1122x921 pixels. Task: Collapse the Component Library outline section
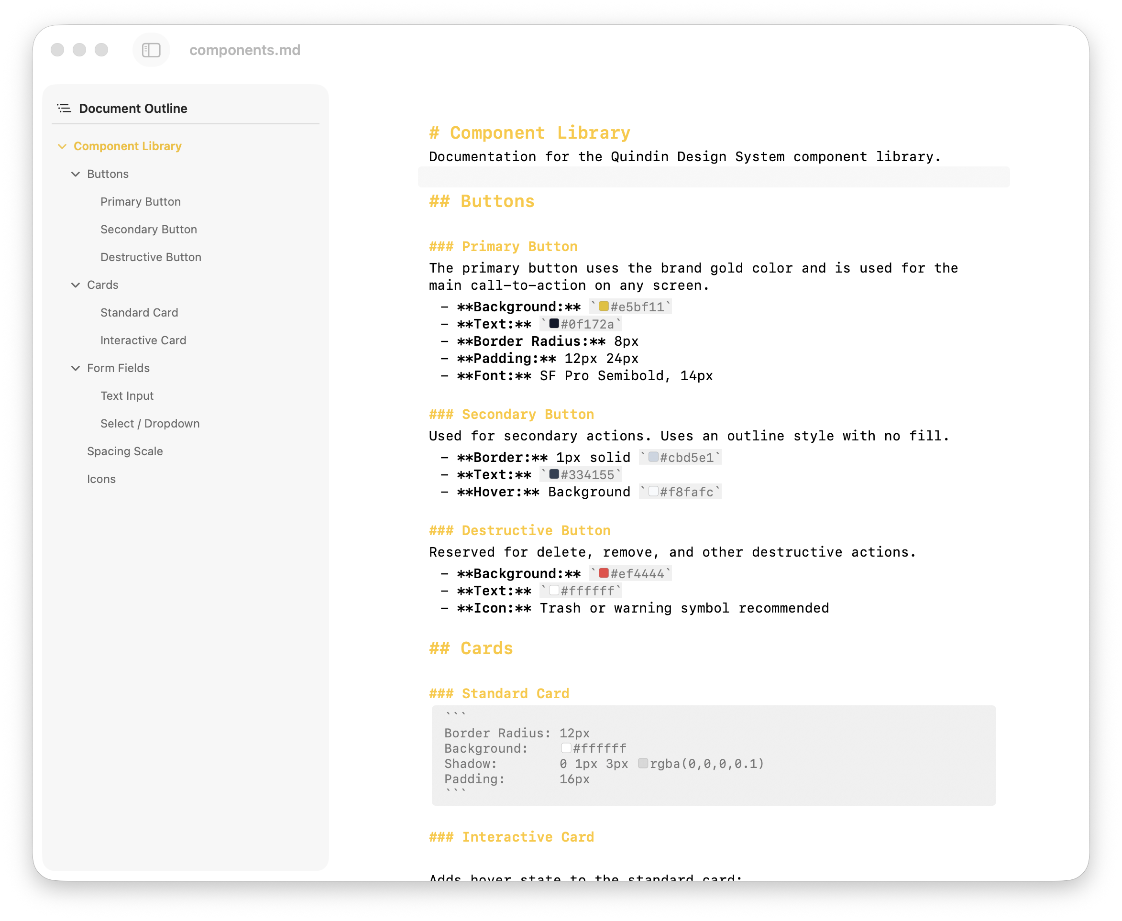[x=63, y=146]
